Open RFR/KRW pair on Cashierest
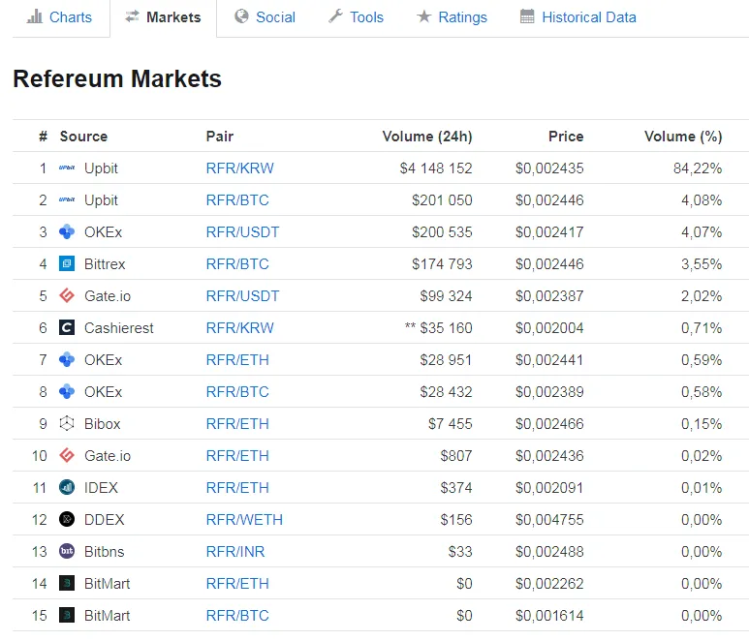Viewport: 749px width, 641px height. point(239,328)
